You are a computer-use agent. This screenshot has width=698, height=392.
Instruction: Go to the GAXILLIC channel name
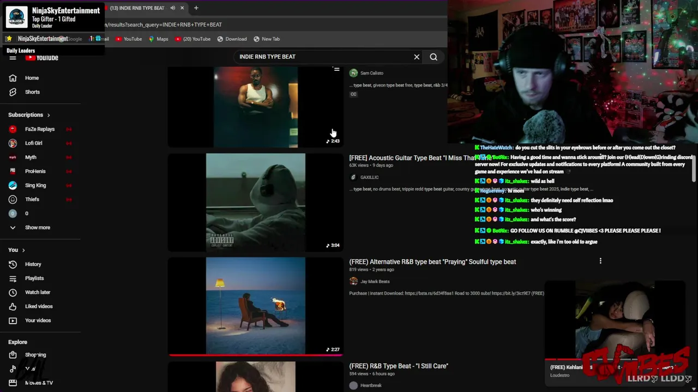pyautogui.click(x=369, y=177)
